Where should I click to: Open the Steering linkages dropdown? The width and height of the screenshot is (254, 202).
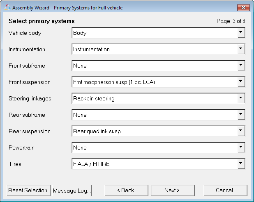(241, 98)
